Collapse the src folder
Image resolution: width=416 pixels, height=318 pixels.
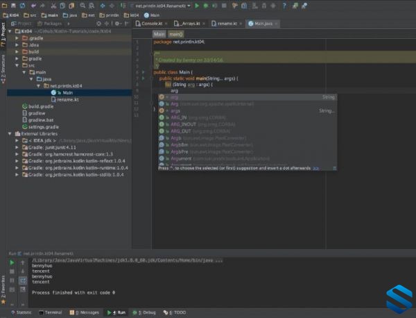17,65
